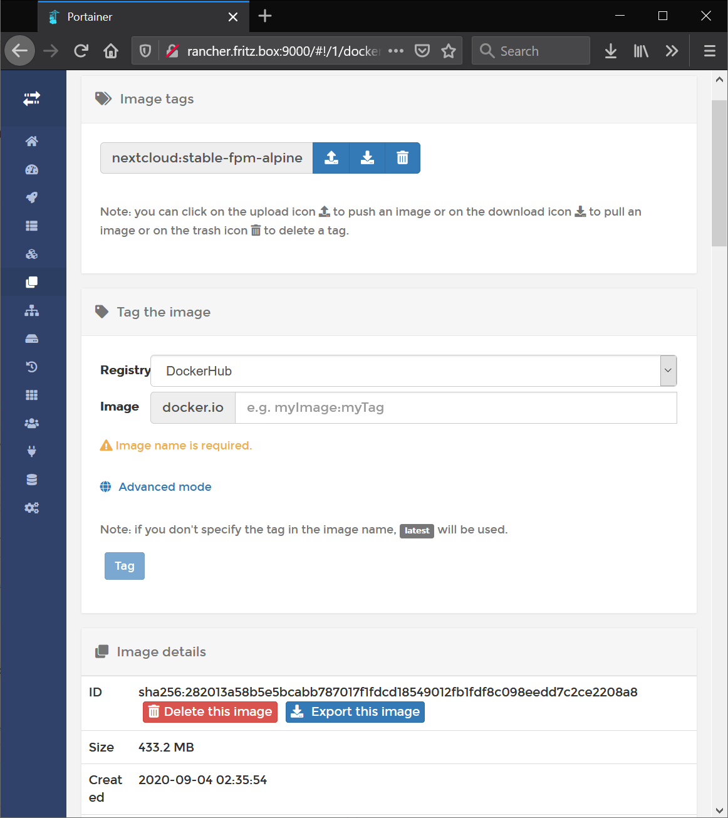The height and width of the screenshot is (818, 728).
Task: Open Registries database icon in sidebar
Action: 31,480
